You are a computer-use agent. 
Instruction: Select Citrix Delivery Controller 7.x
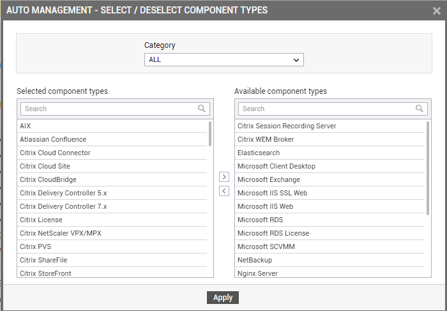113,206
